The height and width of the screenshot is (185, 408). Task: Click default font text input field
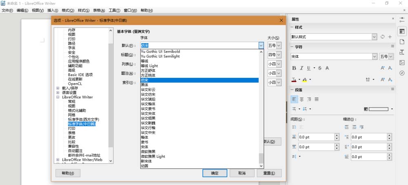click(200, 46)
